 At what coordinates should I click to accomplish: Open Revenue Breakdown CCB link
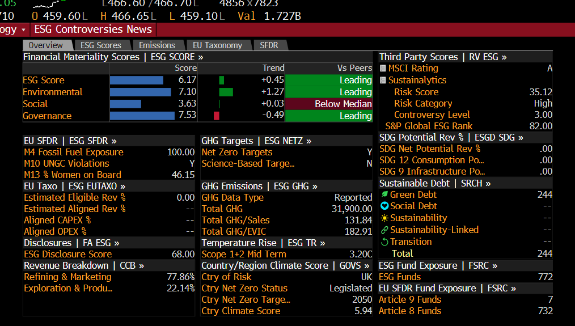tap(84, 265)
